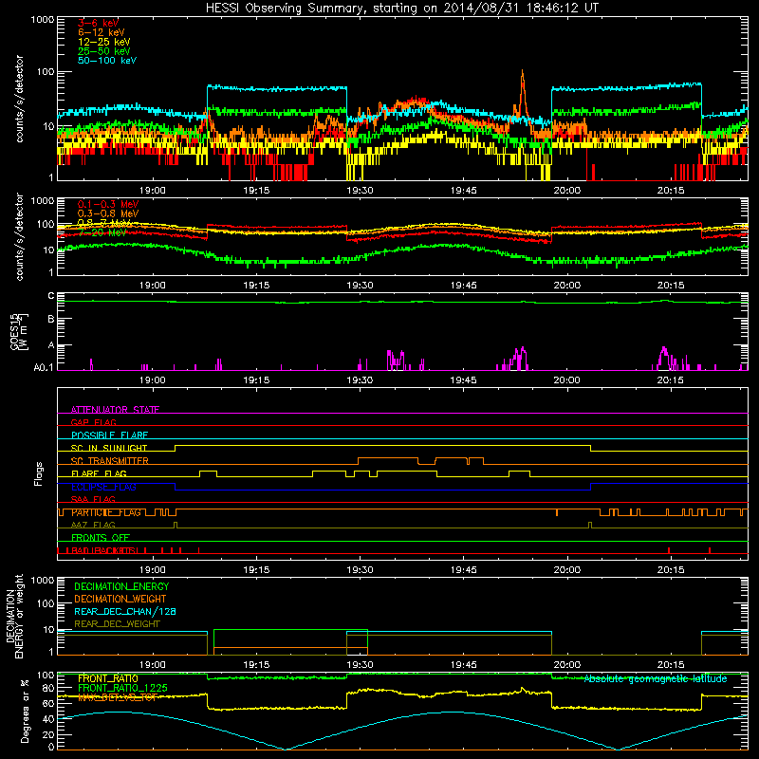
Task: Select the 25-50 keV legend label
Action: 104,51
